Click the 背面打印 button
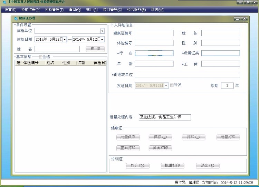The image size is (259, 187). coord(160,148)
